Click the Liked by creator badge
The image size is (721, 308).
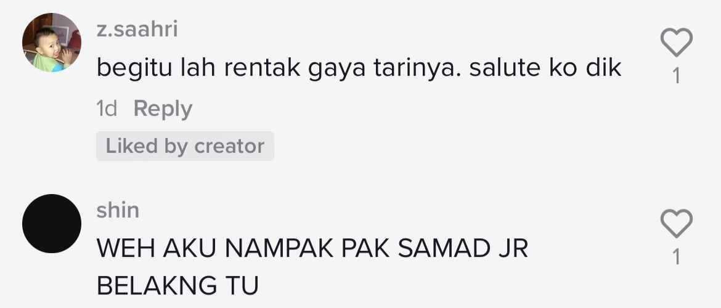[x=185, y=146]
